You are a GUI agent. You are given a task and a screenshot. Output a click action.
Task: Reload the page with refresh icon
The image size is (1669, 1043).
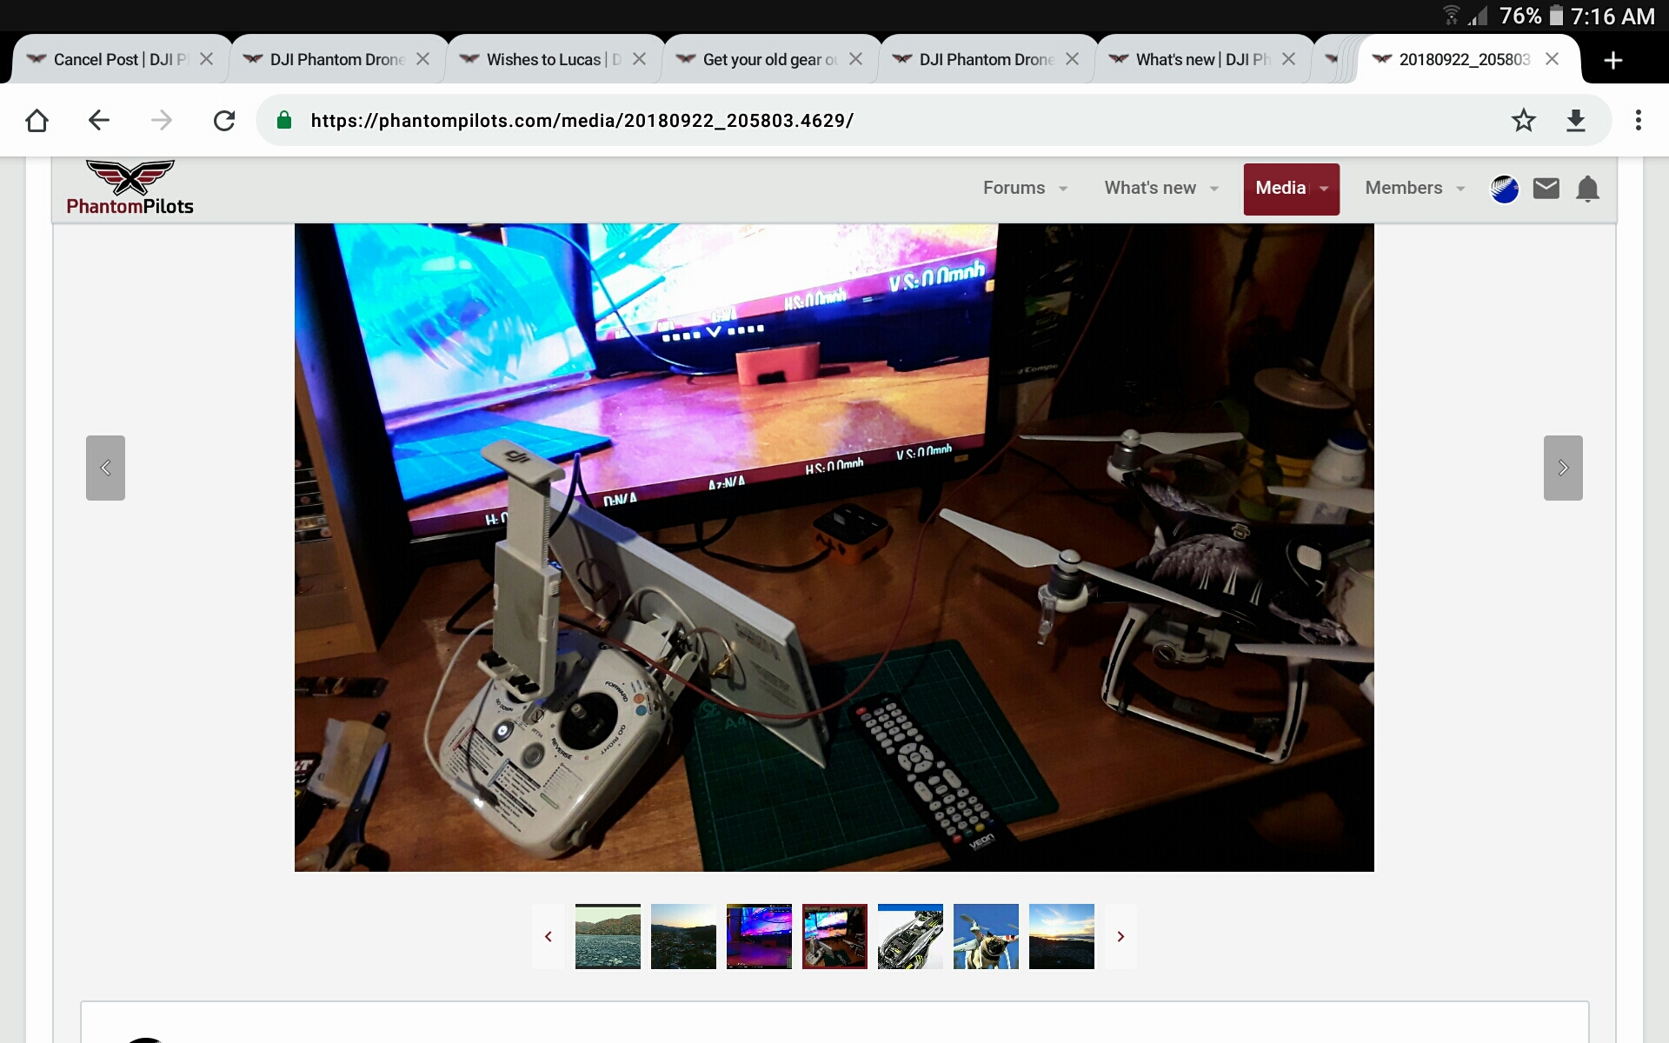pyautogui.click(x=224, y=120)
